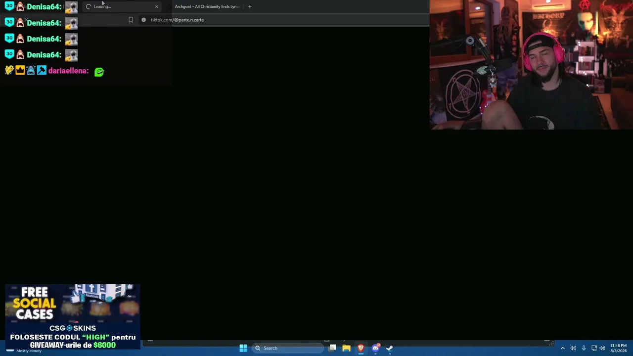Viewport: 633px width, 356px height.
Task: Close the Loading browser tab
Action: (x=157, y=6)
